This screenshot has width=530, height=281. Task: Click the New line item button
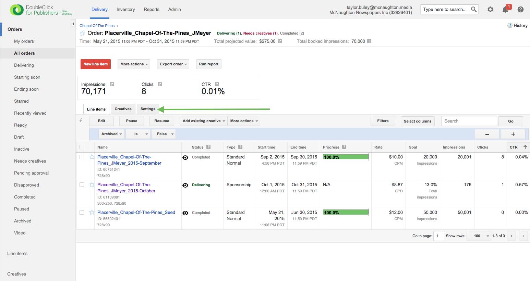[x=95, y=64]
